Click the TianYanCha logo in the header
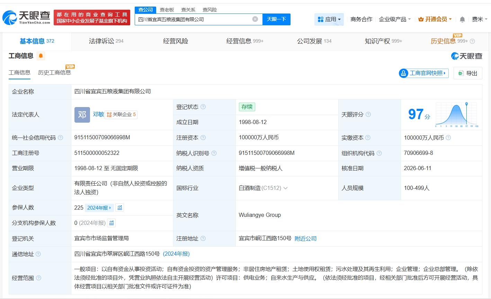This screenshot has height=299, width=491. 27,17
